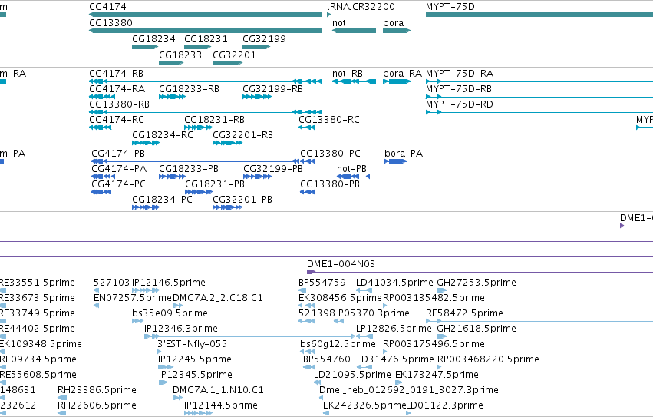Screen dimensions: 653x417
Task: Select LP12826.5prime EST label
Action: pos(394,329)
